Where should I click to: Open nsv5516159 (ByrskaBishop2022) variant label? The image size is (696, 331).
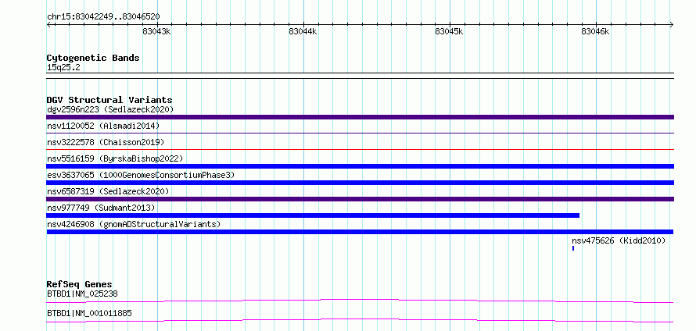(115, 158)
